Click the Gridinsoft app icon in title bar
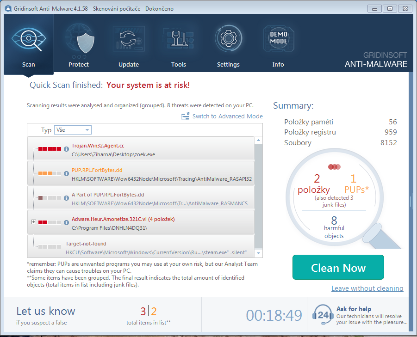The image size is (417, 337). (x=8, y=8)
